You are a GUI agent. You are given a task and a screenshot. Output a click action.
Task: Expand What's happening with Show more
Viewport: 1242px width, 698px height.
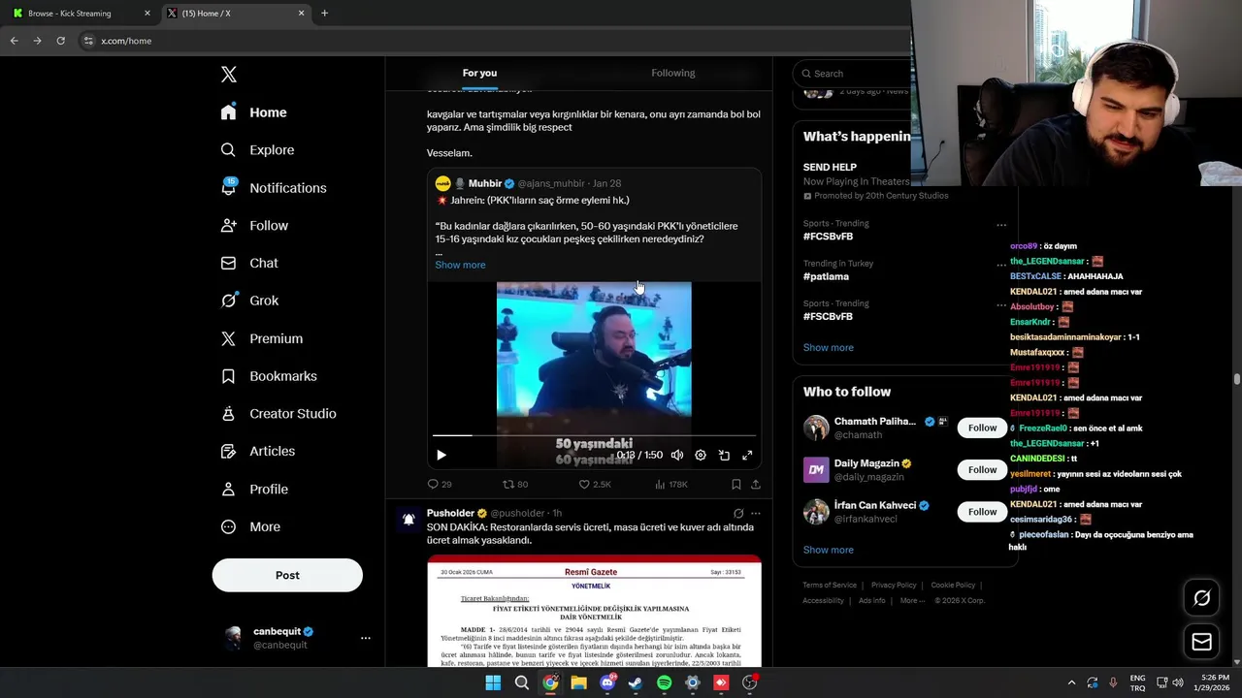pos(829,348)
